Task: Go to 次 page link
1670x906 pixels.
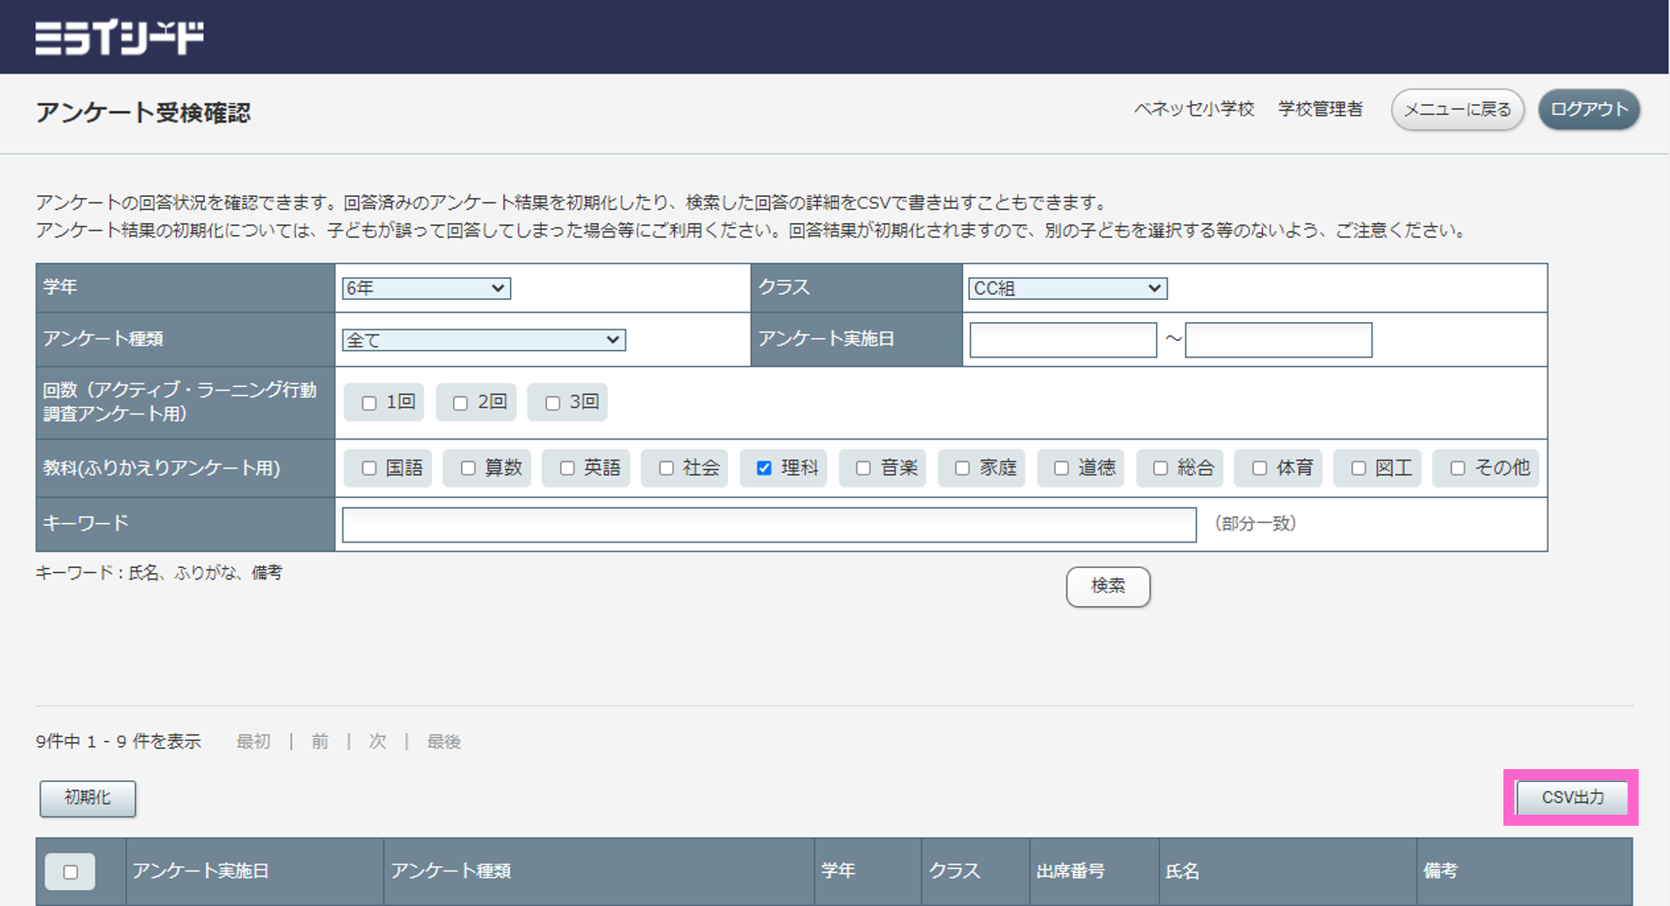Action: coord(377,741)
